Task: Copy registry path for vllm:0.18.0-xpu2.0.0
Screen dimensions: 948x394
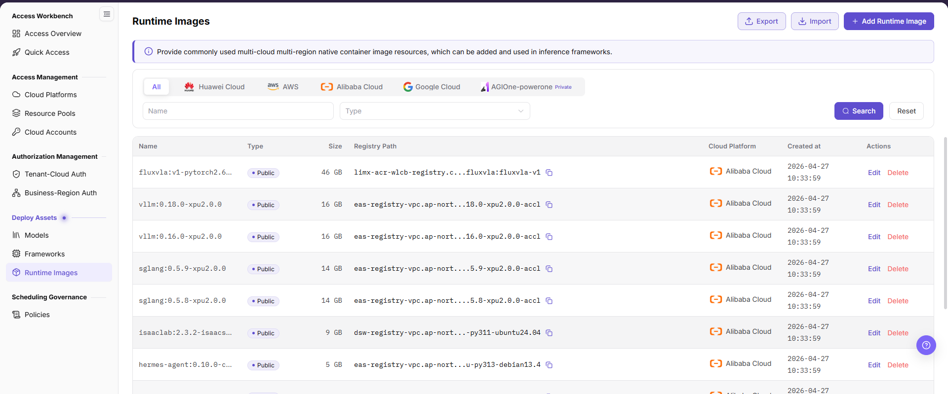Action: pyautogui.click(x=549, y=205)
